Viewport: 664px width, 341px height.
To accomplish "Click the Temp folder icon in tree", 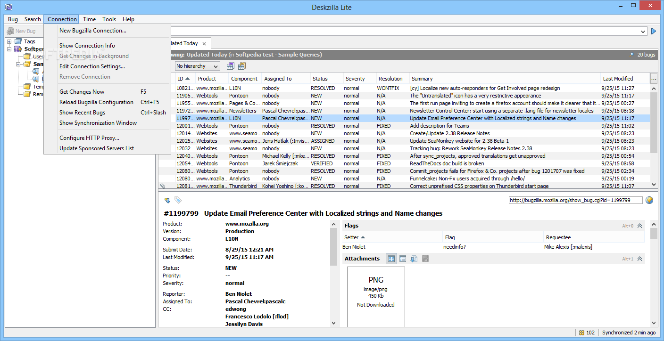I will (x=27, y=87).
